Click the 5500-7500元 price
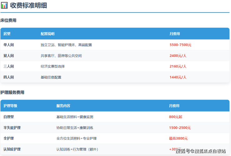231x156 pixels. point(180,45)
